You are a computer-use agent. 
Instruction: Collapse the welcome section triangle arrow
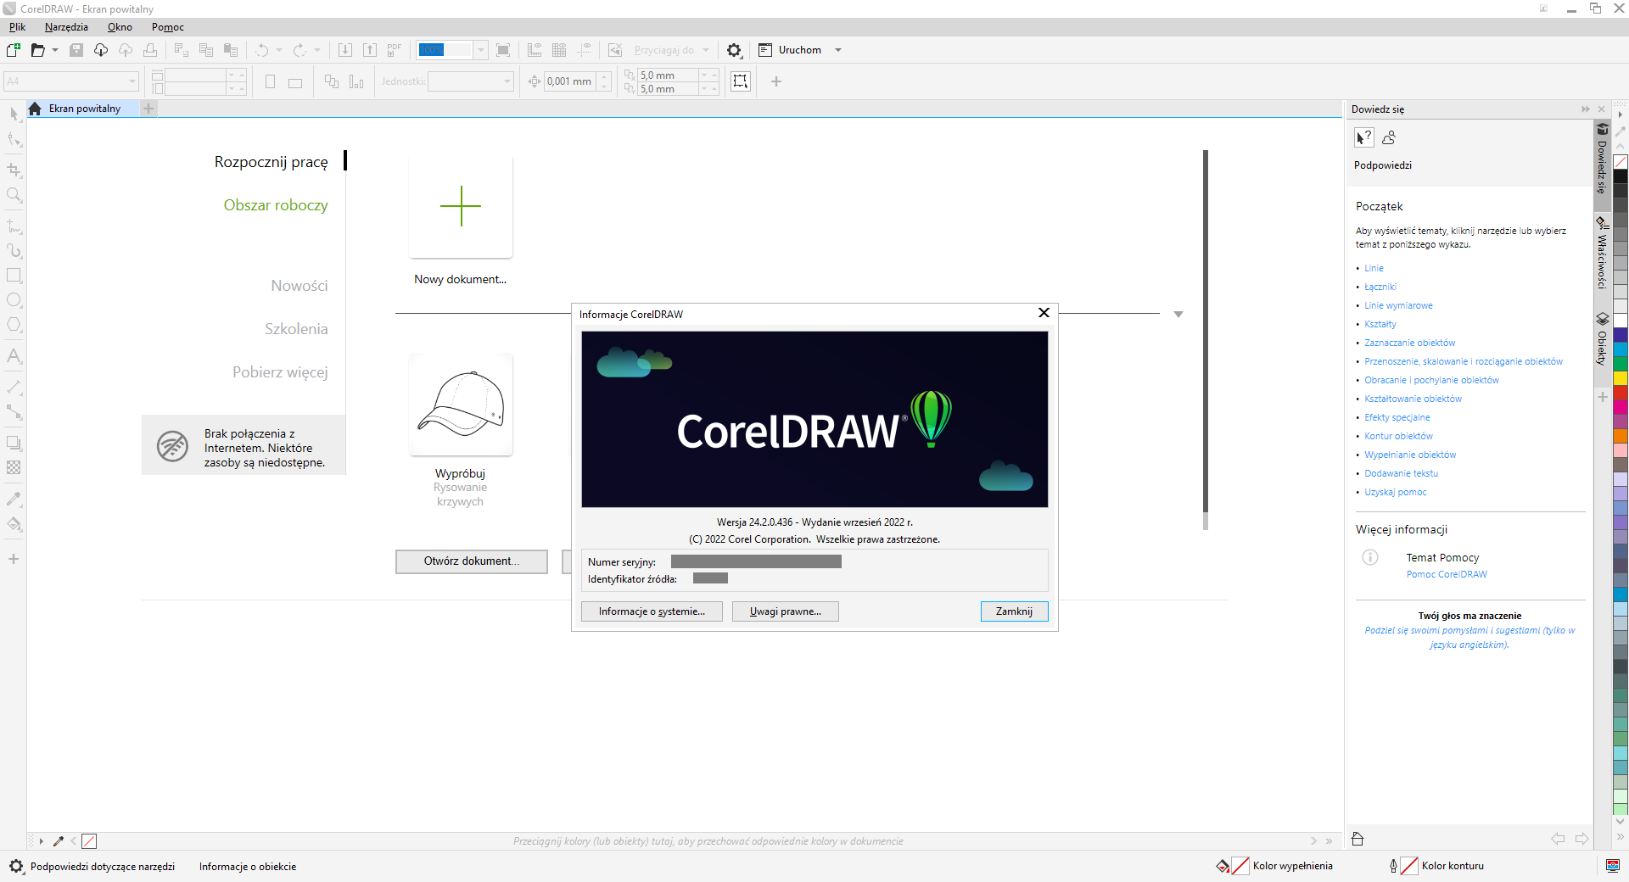[x=1178, y=315]
